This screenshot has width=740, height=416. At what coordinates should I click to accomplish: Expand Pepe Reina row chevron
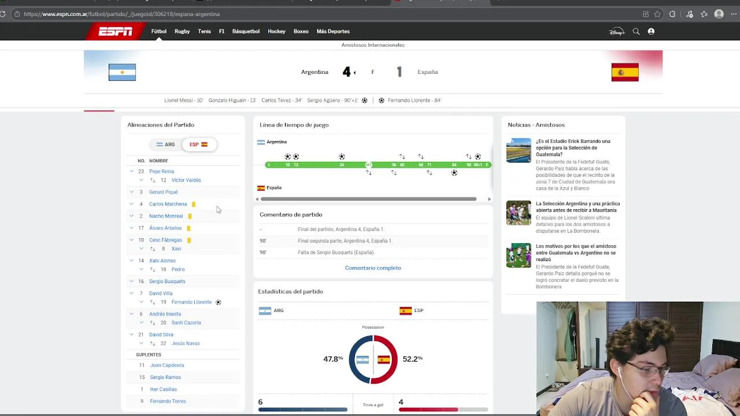131,172
